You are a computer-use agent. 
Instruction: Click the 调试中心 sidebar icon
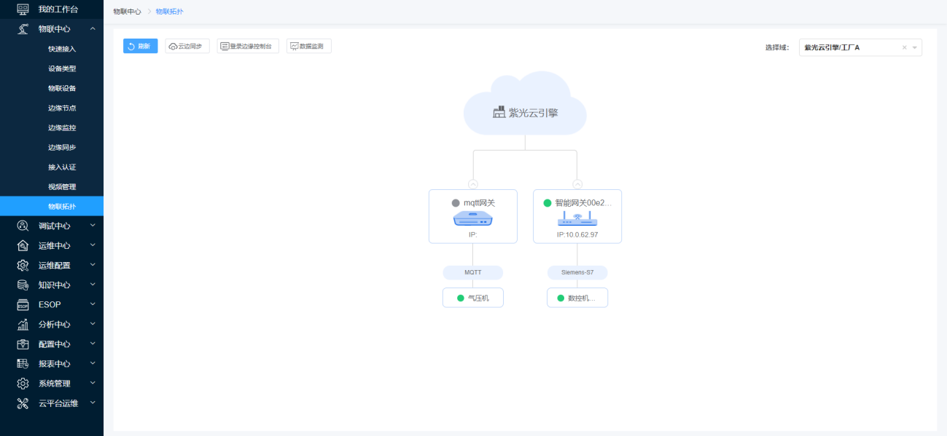[23, 226]
